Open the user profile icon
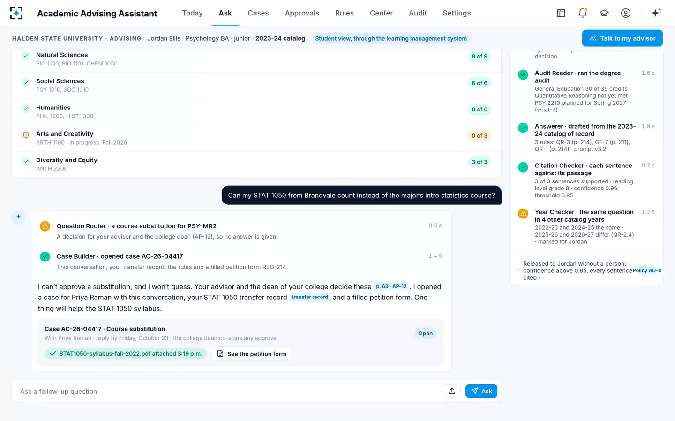675x421 pixels. pos(626,13)
